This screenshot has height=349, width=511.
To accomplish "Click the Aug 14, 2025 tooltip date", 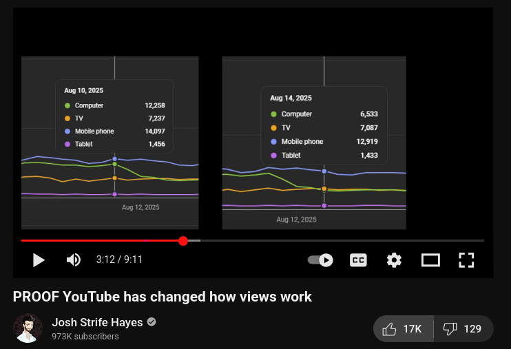I will [x=291, y=98].
